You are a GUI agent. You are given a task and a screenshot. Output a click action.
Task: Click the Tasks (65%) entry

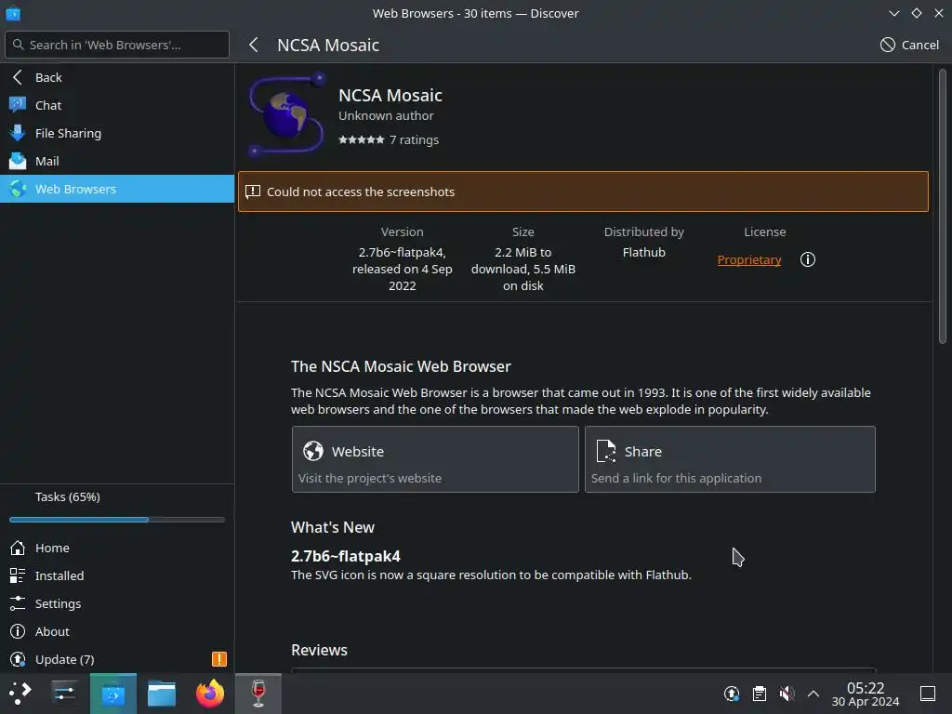pyautogui.click(x=67, y=497)
